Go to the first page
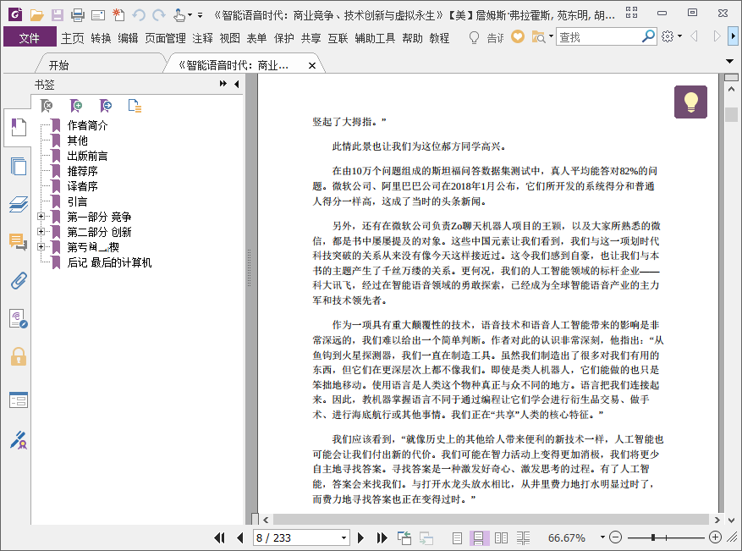Screen dimensions: 742x551 [x=219, y=537]
